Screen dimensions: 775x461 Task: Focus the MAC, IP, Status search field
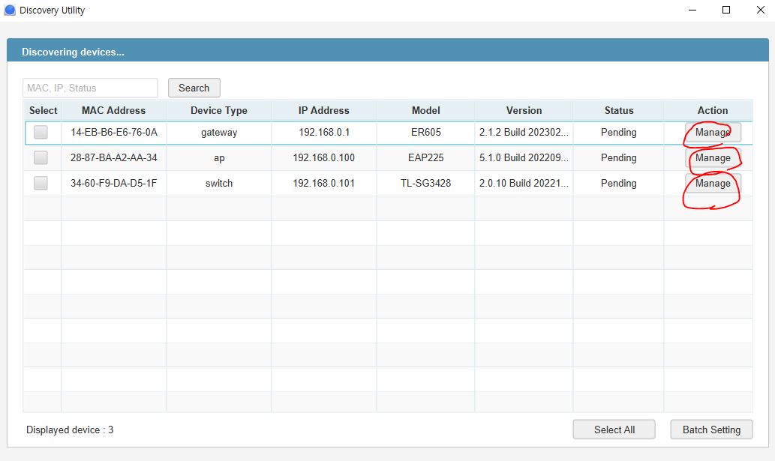click(x=90, y=88)
